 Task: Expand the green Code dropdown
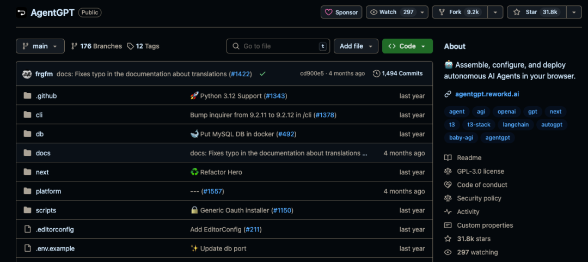click(x=407, y=46)
